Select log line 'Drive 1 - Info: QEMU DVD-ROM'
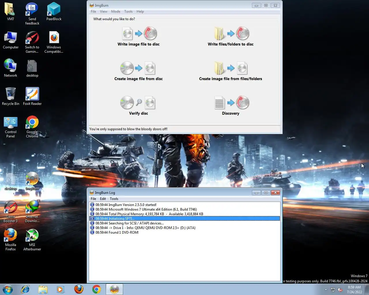The width and height of the screenshot is (369, 295). 184,228
